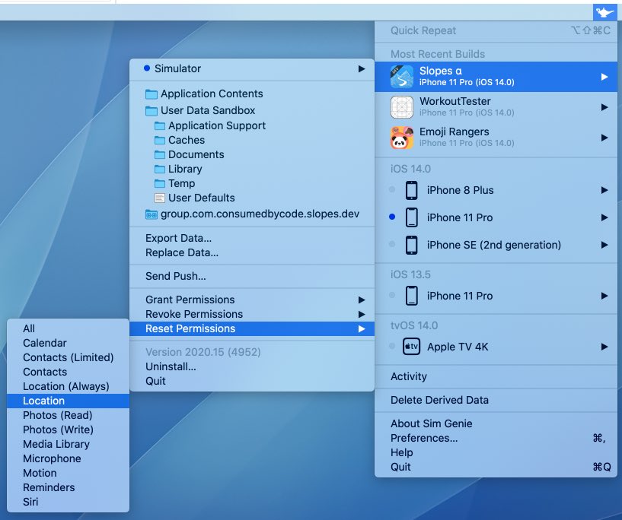The width and height of the screenshot is (622, 520).
Task: Click the iOS 13.5 iPhone 11 Pro device icon
Action: point(411,296)
